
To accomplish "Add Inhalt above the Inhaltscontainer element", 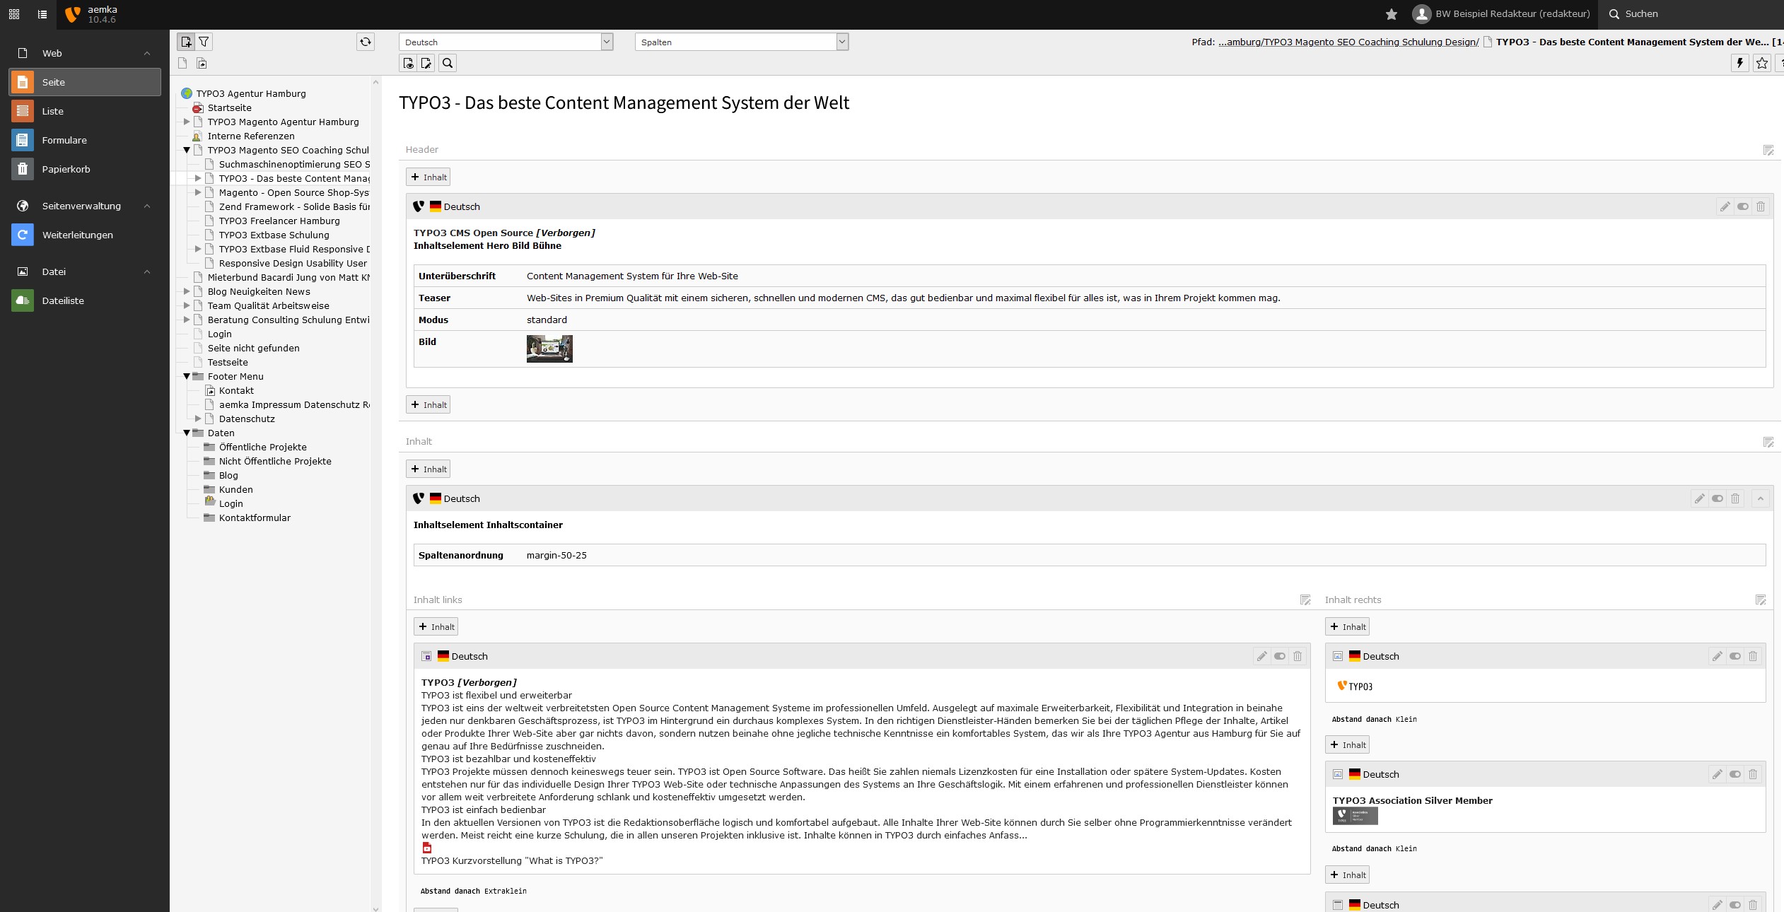I will tap(428, 469).
